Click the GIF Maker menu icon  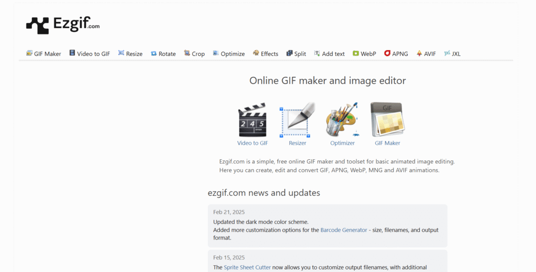pos(29,53)
